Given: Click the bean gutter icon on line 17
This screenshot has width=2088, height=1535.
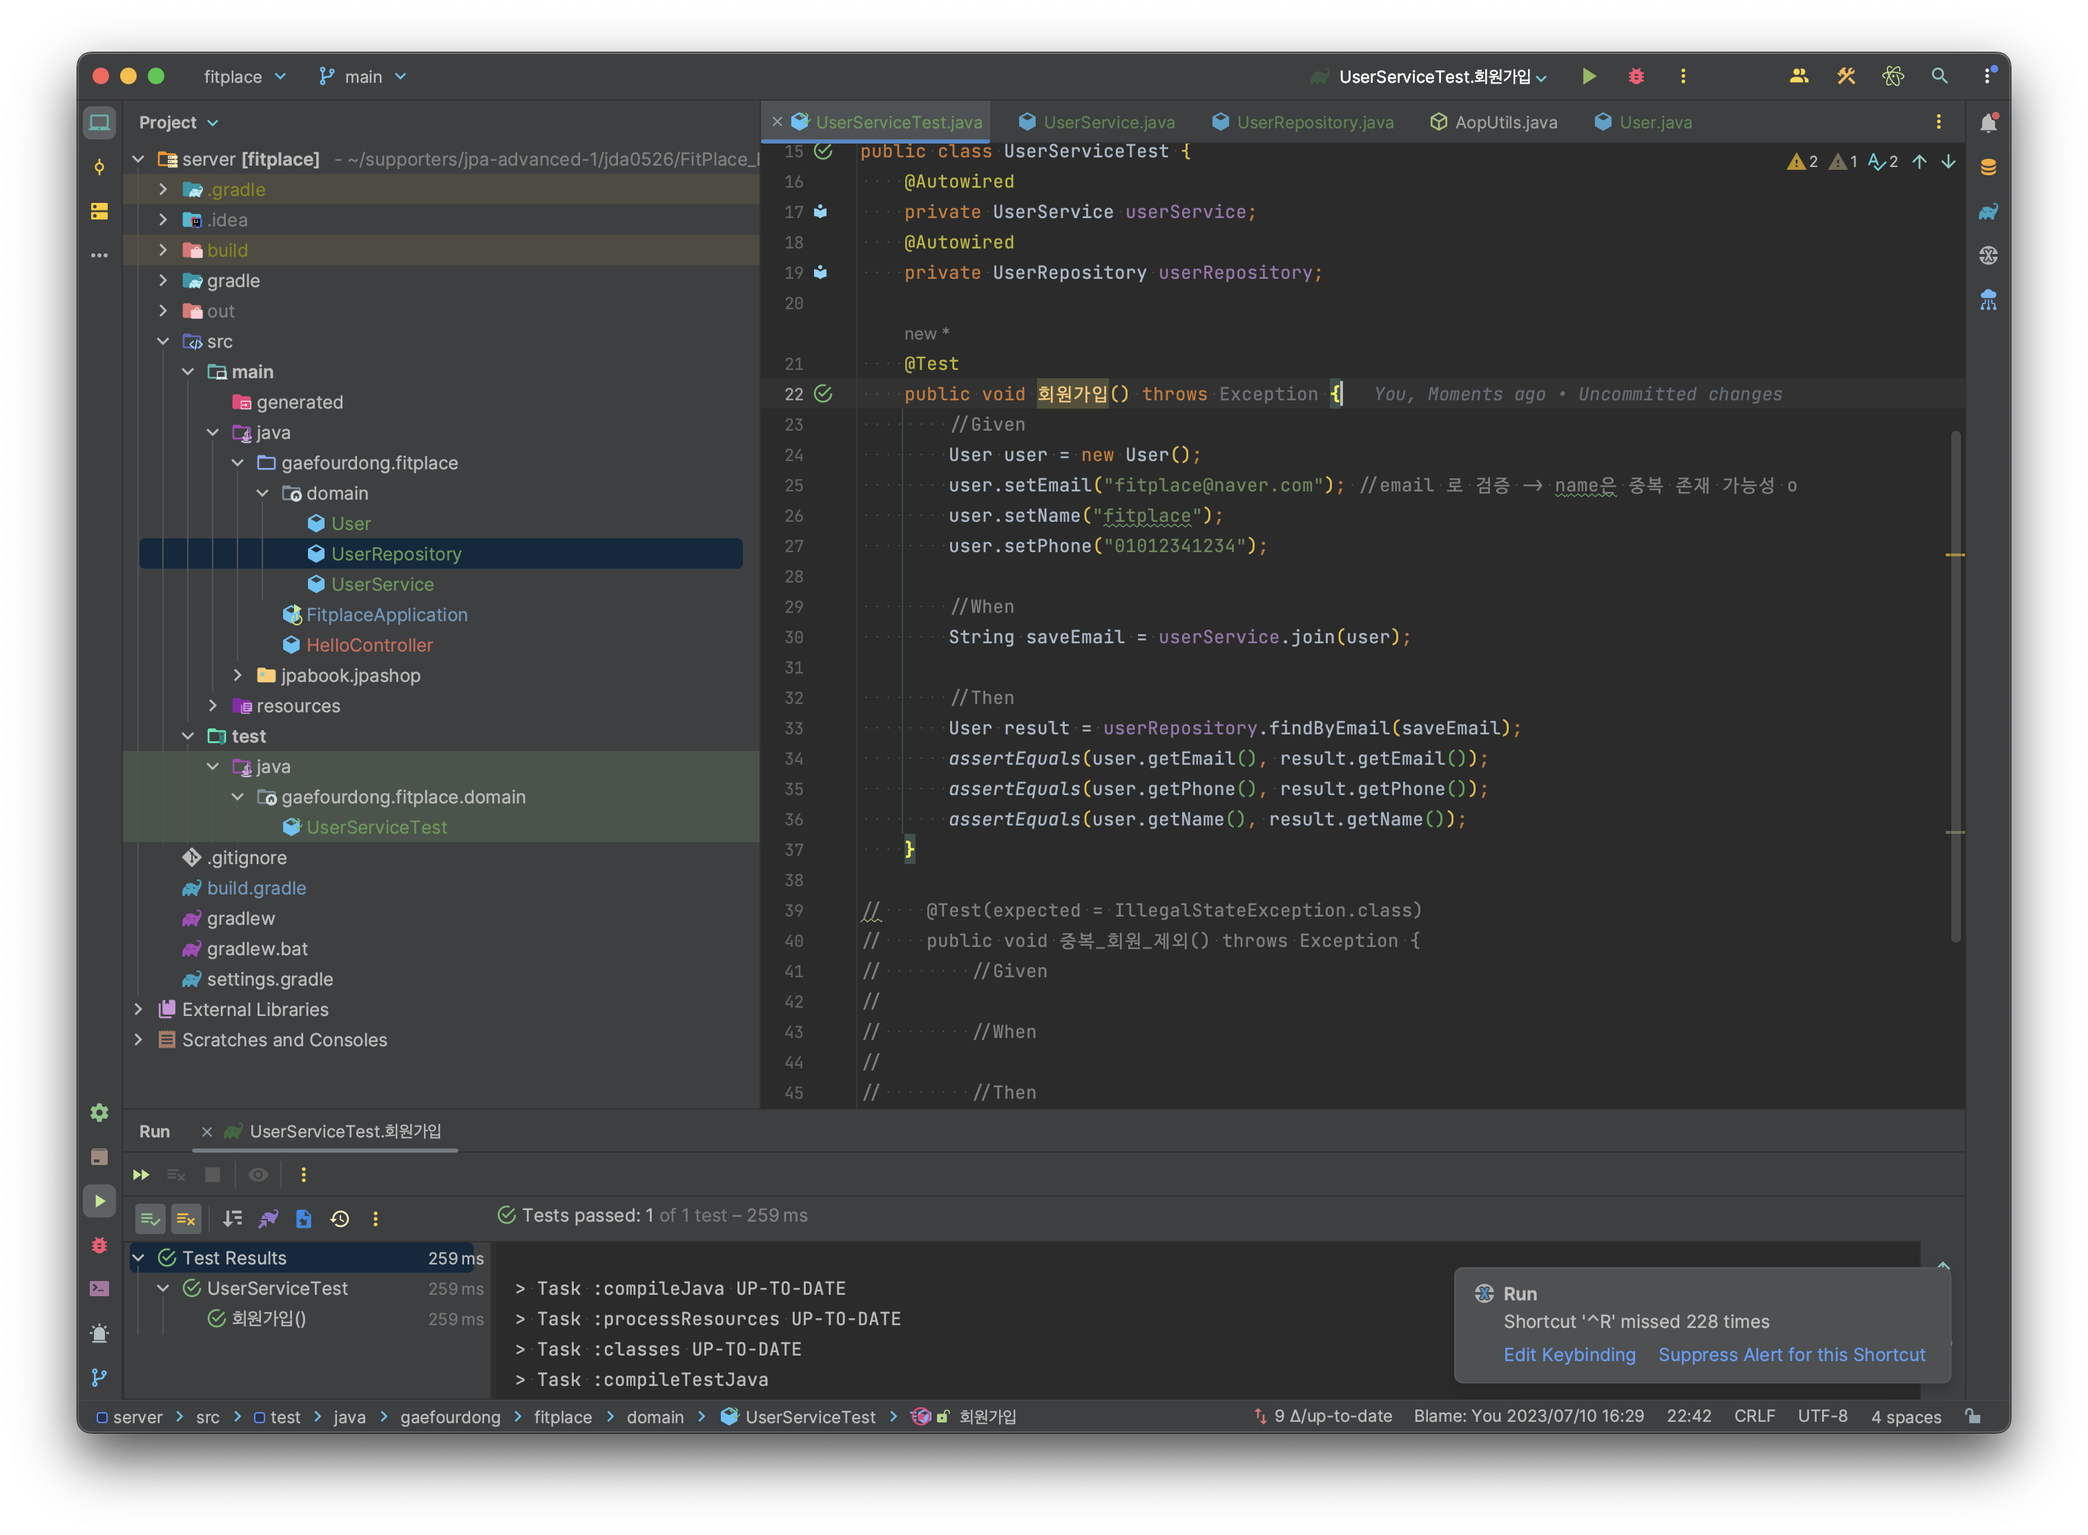Looking at the screenshot, I should pos(821,212).
